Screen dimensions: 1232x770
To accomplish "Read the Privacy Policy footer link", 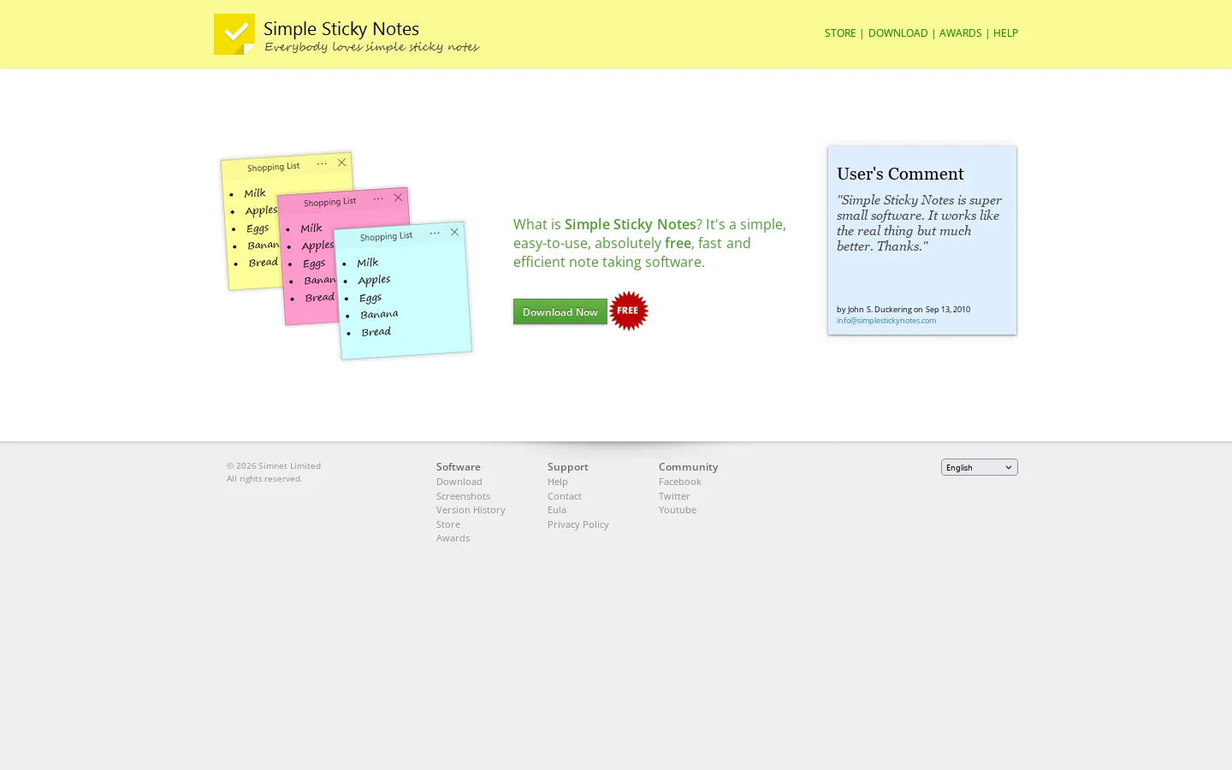I will [x=578, y=524].
